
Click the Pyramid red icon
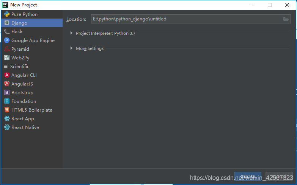pos(7,49)
